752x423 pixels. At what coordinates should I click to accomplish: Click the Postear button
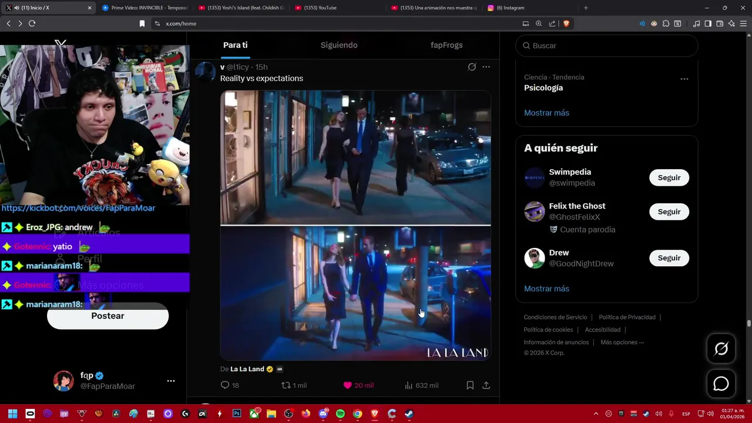[x=108, y=316]
